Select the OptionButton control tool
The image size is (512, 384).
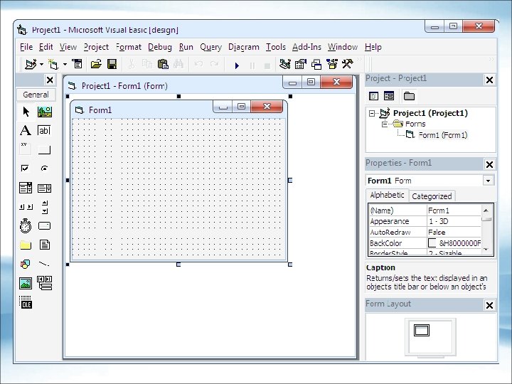tap(45, 169)
